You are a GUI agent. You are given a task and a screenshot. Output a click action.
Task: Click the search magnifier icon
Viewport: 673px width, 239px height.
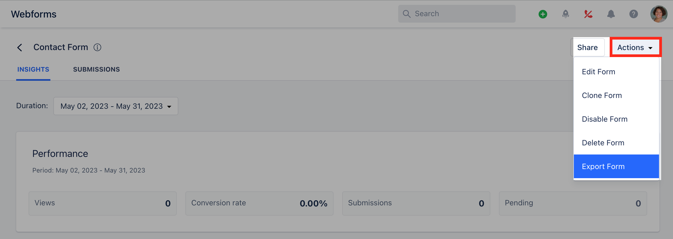coord(407,14)
